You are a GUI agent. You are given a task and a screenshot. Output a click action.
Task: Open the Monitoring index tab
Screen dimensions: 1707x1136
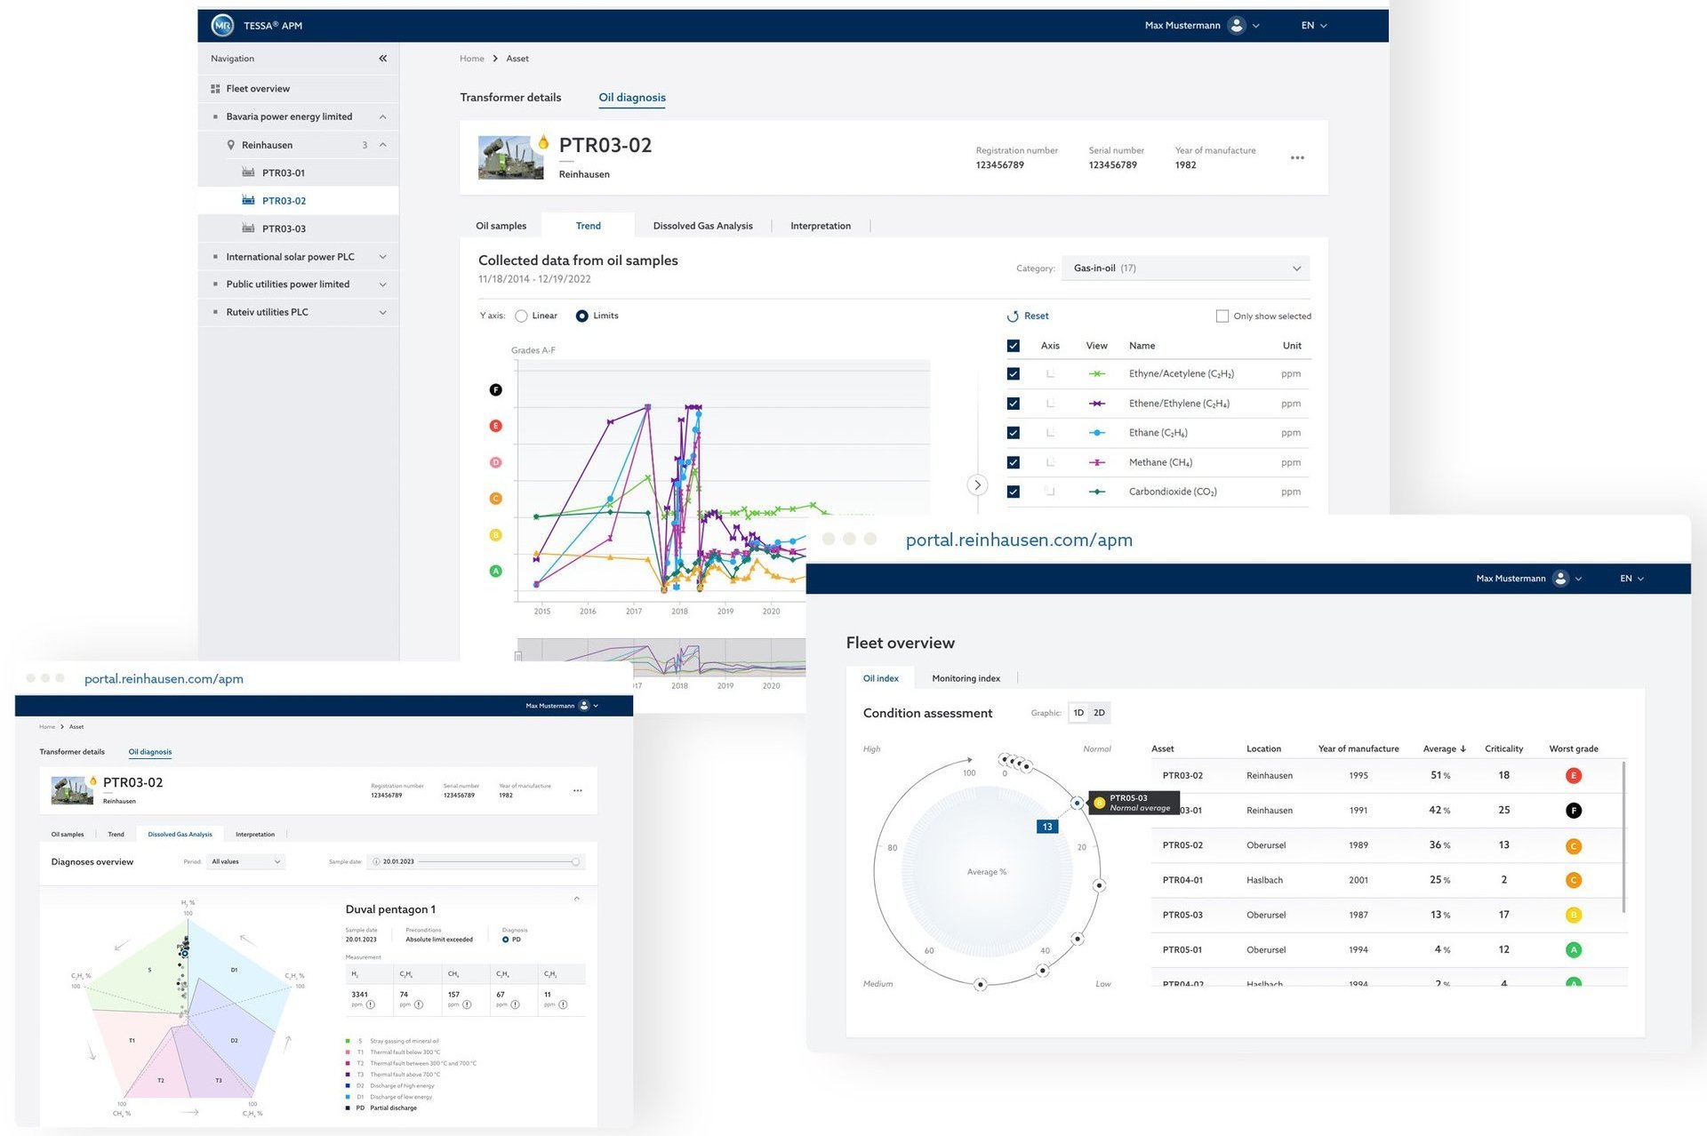coord(966,679)
